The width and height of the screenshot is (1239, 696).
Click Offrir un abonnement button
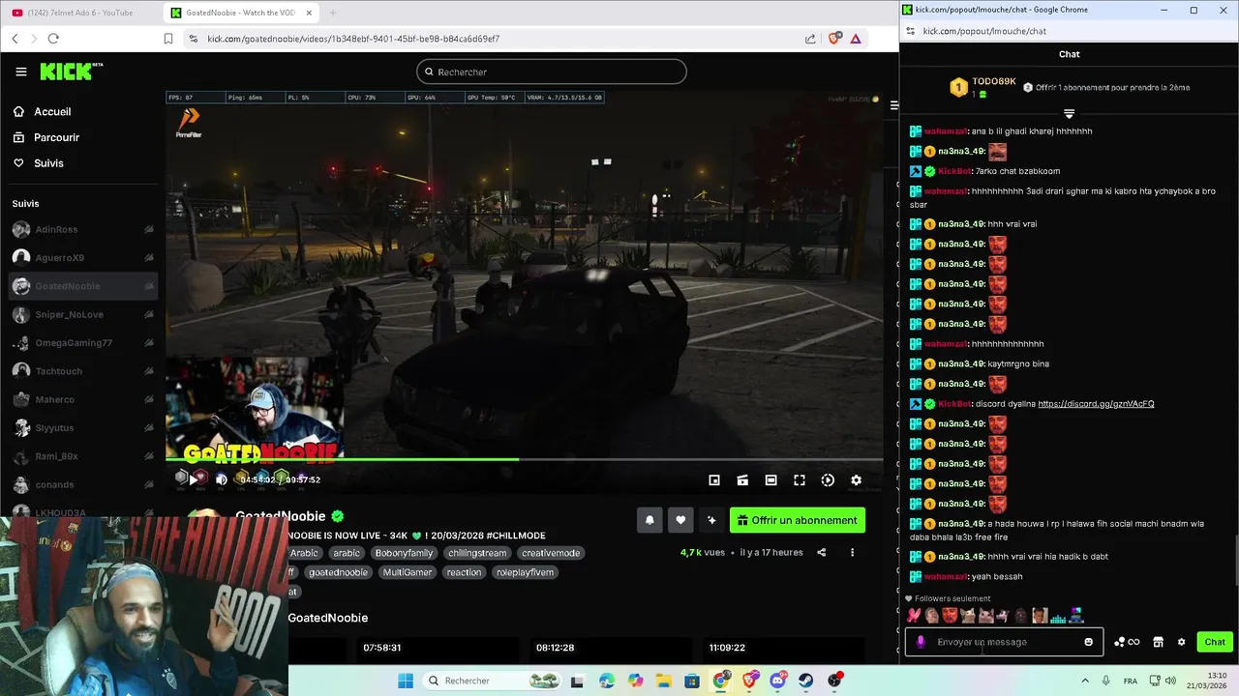[798, 520]
